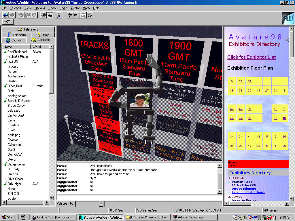The image size is (295, 221).
Task: Click the chat log scroll-up arrow
Action: 220,165
